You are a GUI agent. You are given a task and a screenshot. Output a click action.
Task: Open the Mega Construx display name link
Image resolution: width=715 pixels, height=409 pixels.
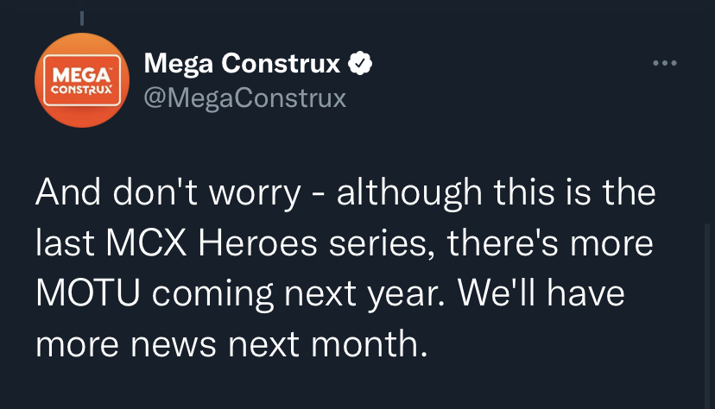pos(242,63)
